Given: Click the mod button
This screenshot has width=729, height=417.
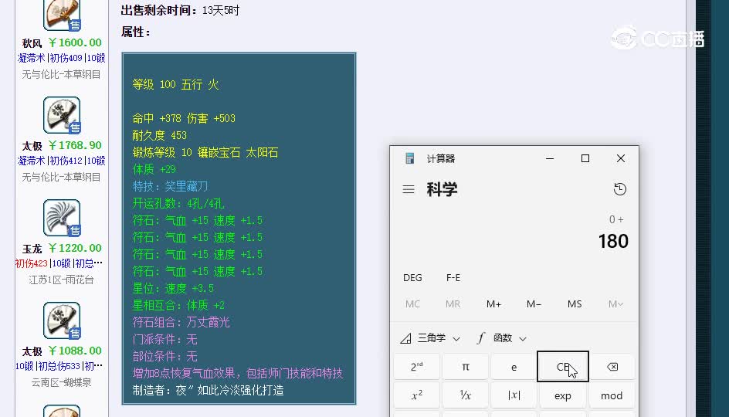Looking at the screenshot, I should (x=612, y=395).
